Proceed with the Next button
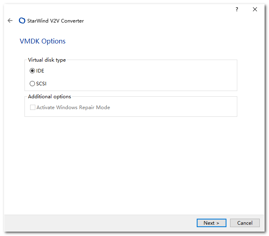This screenshot has width=269, height=236. (212, 223)
